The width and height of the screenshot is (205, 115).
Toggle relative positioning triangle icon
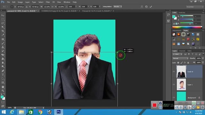[27, 7]
